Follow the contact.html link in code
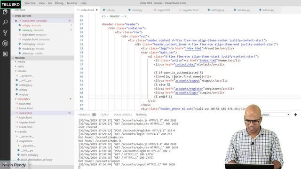 [x=185, y=65]
